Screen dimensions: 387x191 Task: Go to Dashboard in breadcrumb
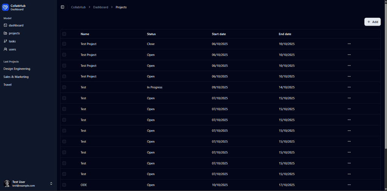coord(101,7)
